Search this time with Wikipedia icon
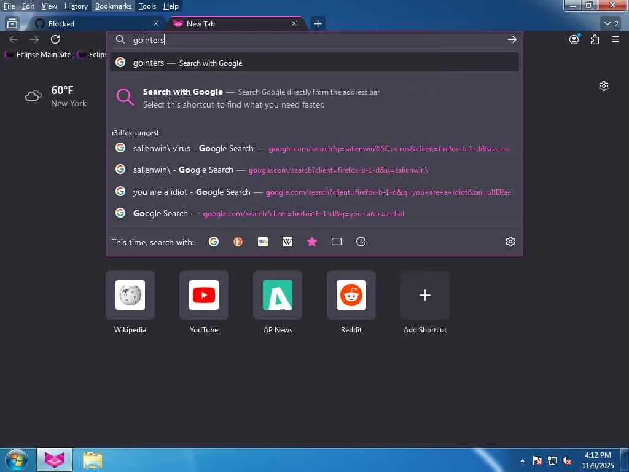 (287, 242)
